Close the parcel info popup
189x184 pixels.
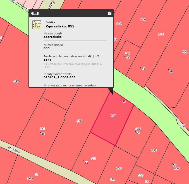click(109, 13)
